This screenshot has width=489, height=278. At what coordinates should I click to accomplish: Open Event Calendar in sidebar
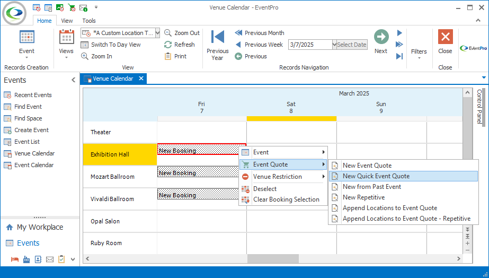29,165
